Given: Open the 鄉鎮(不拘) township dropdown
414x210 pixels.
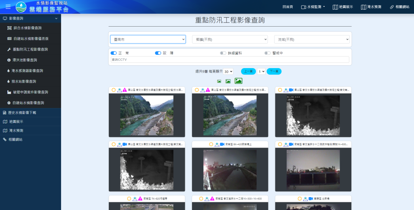Looking at the screenshot, I should click(x=230, y=40).
